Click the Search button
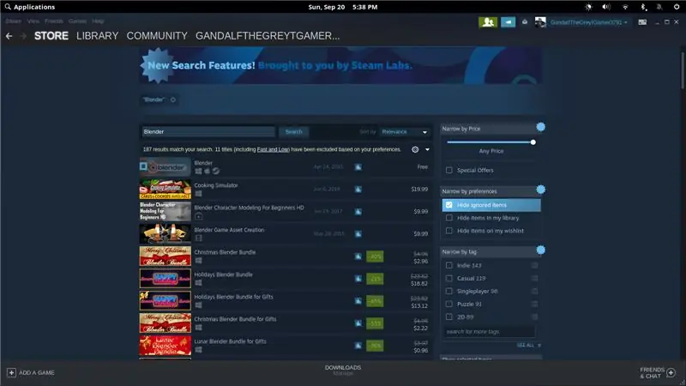Image resolution: width=686 pixels, height=386 pixels. coord(293,132)
